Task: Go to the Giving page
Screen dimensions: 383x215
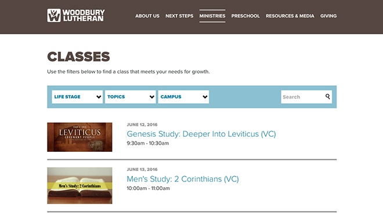Action: click(x=328, y=16)
